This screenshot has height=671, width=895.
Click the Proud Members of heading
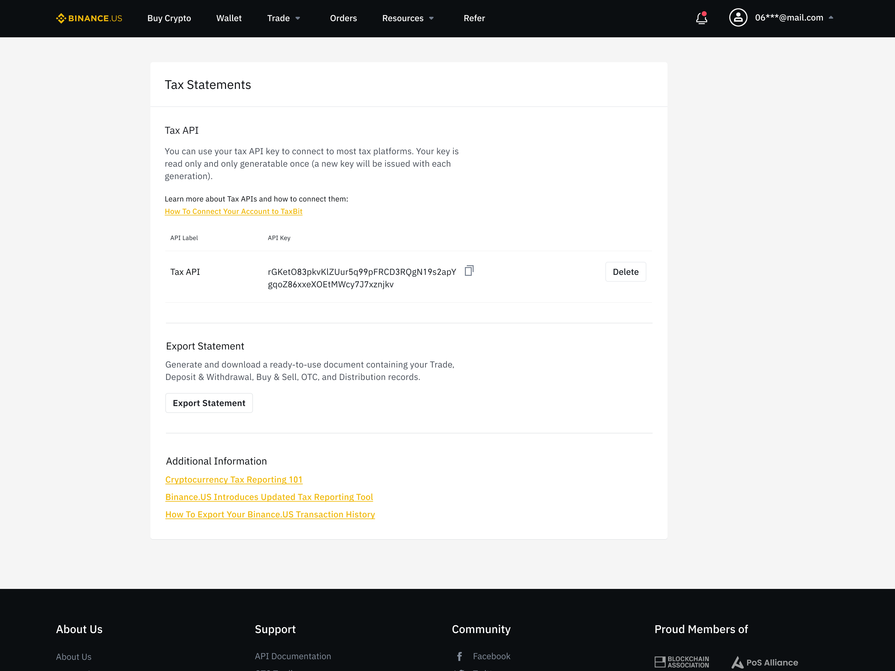pos(701,629)
